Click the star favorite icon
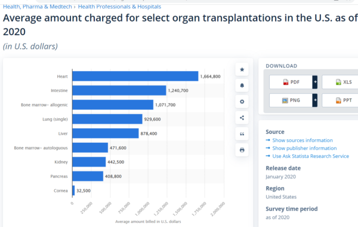358x227 pixels. pos(242,69)
